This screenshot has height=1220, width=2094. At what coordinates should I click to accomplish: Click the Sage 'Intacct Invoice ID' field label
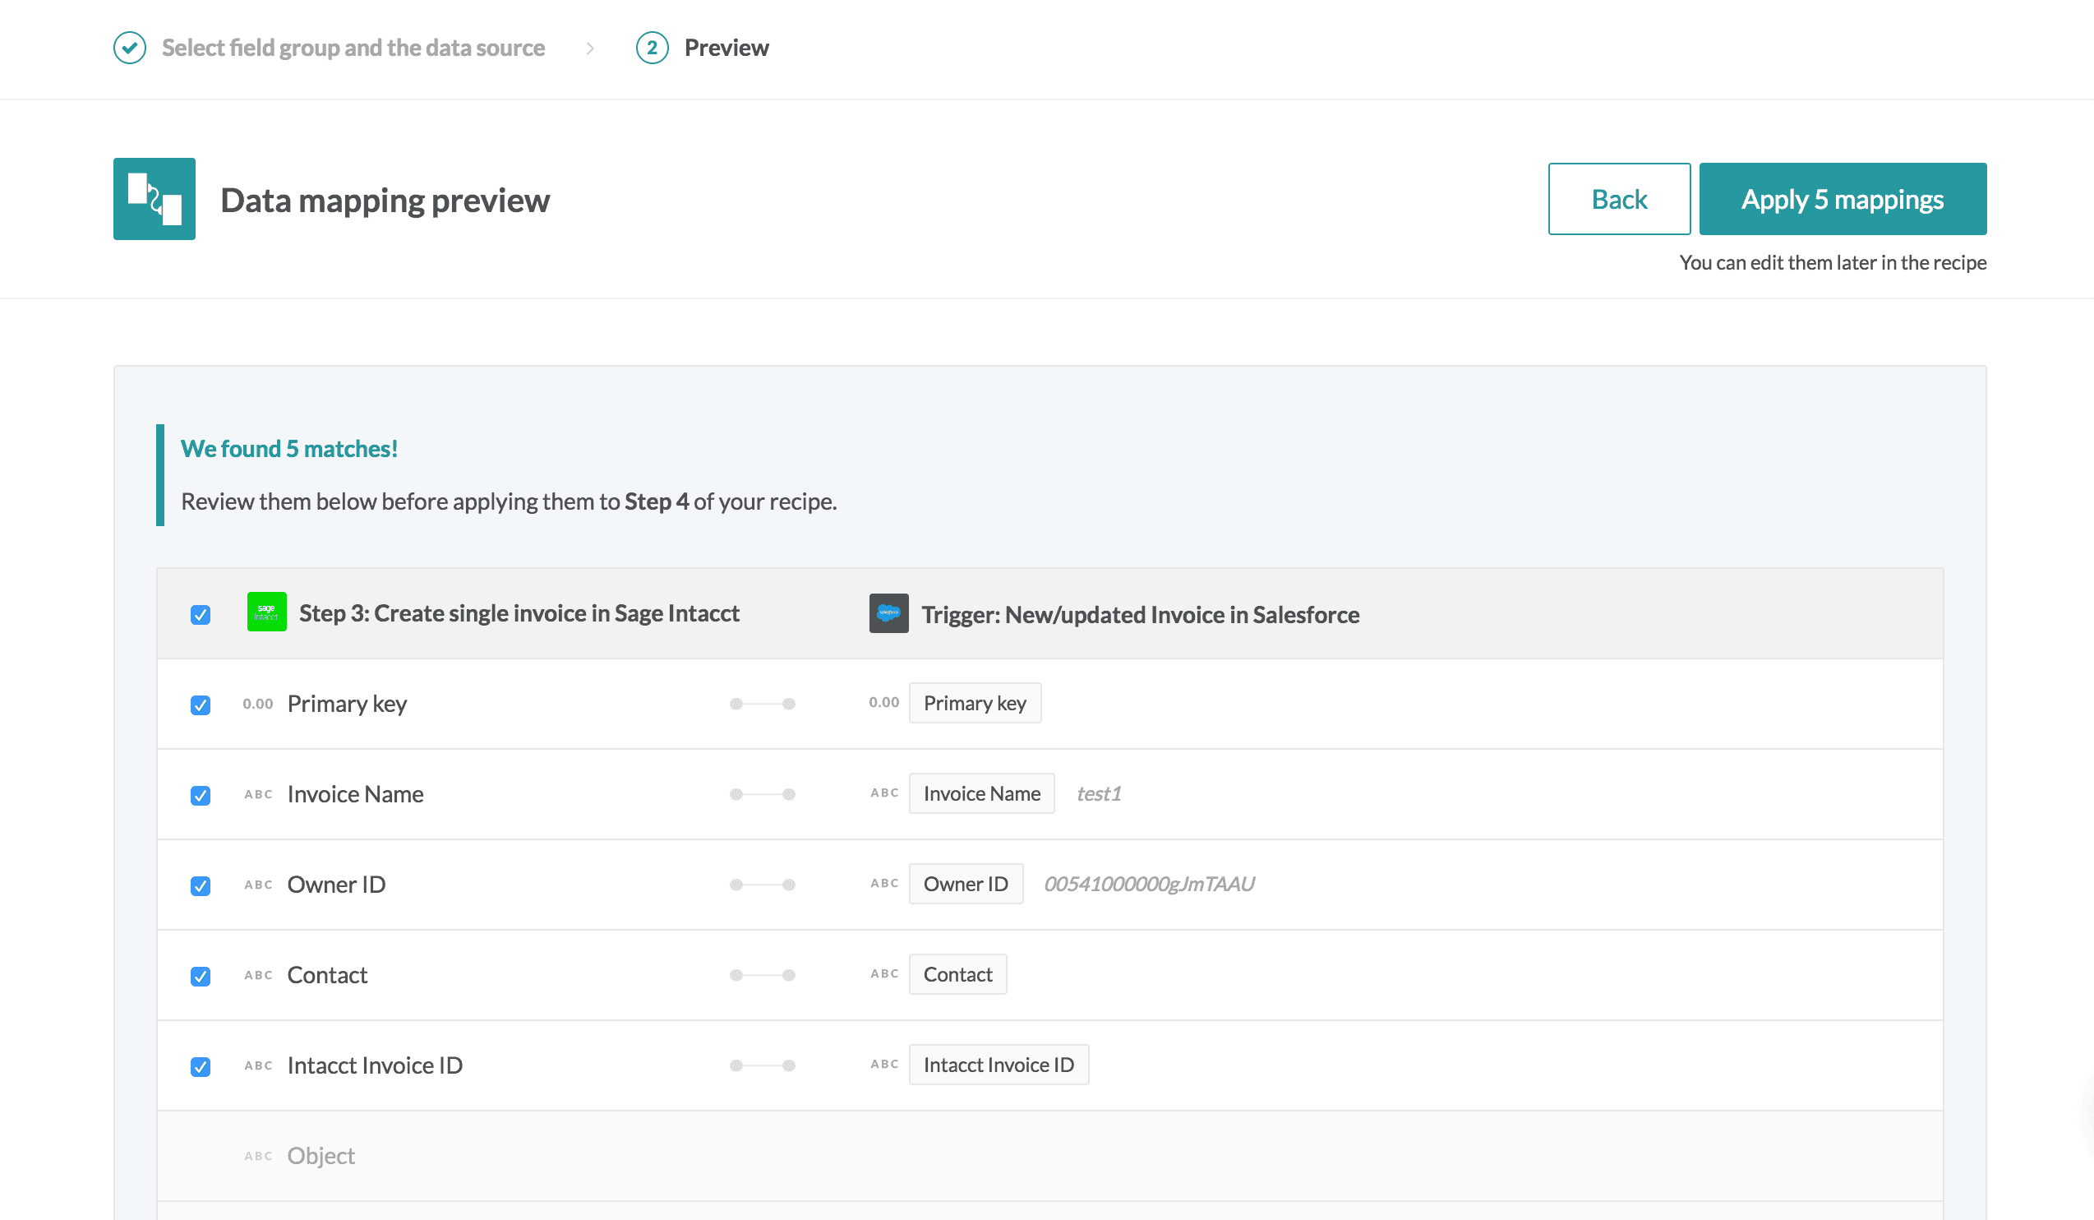click(375, 1065)
